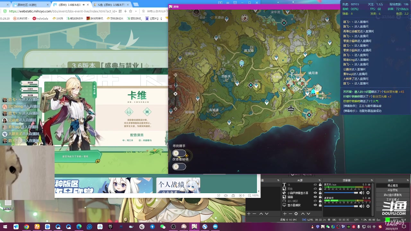Pop out the 来源 dock panel
Screen dimensions: 411x231
tap(319, 180)
